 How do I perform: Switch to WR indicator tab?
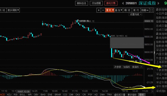pos(29,95)
